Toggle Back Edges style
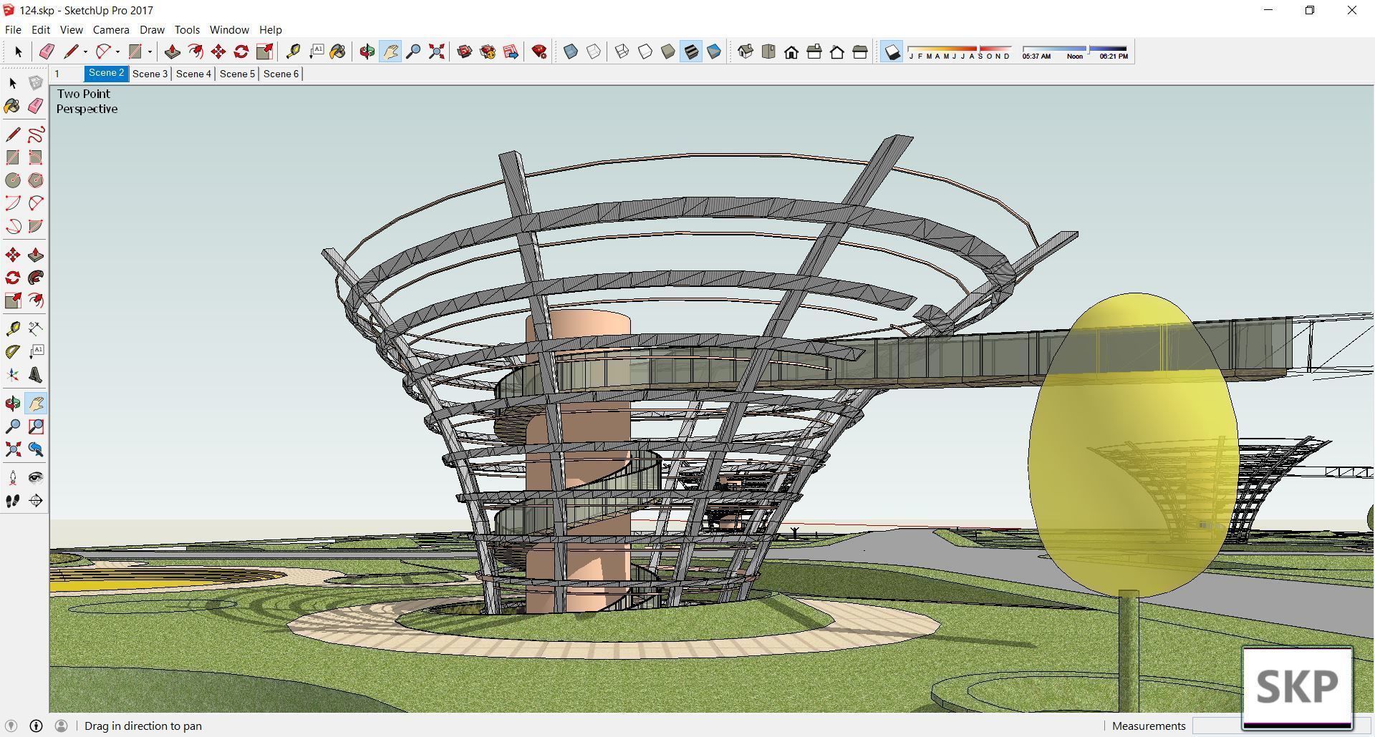The width and height of the screenshot is (1375, 737). [594, 52]
